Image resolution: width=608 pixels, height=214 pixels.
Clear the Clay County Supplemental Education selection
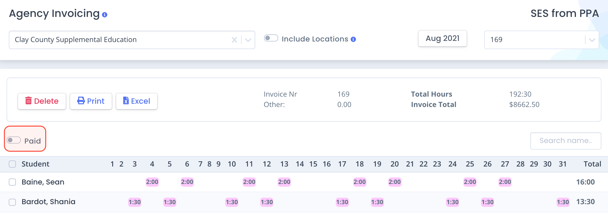pos(234,40)
